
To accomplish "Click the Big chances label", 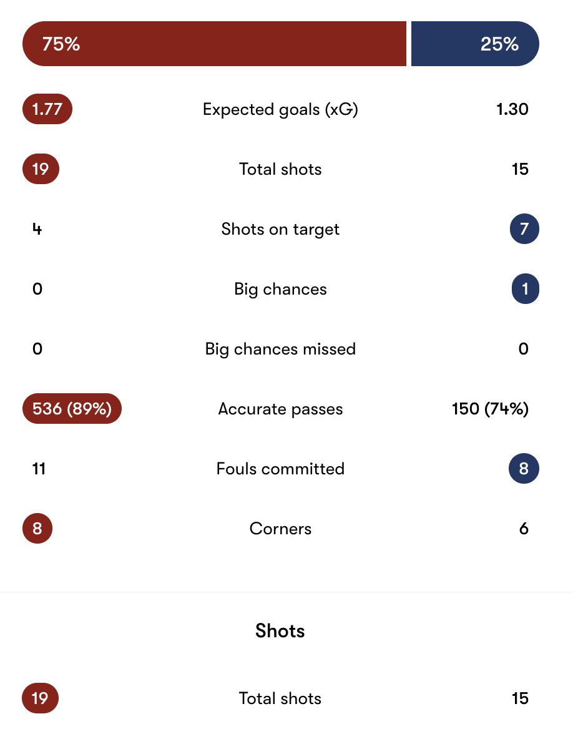I will [x=280, y=289].
